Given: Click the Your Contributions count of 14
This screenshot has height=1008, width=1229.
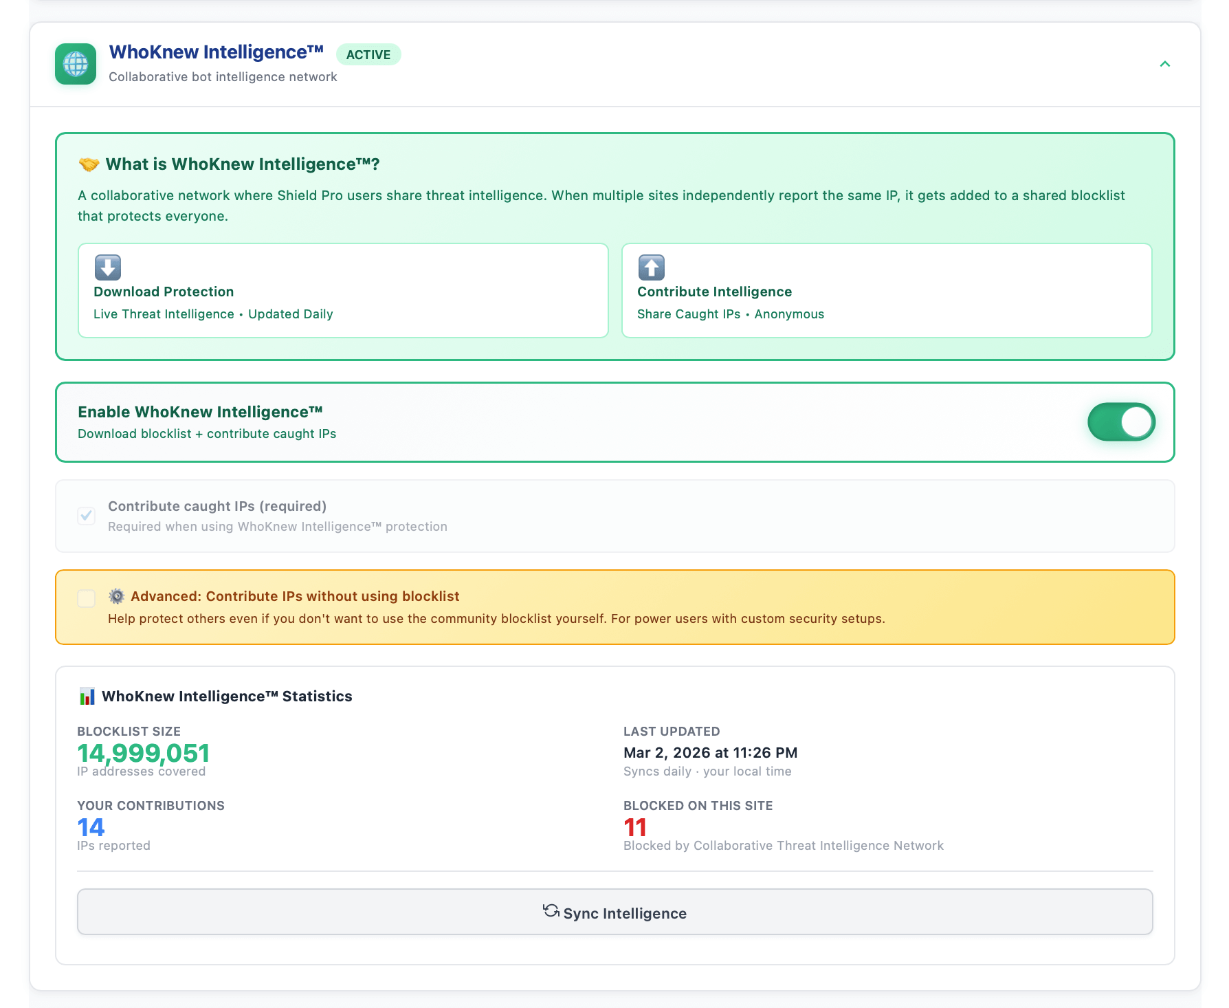Looking at the screenshot, I should click(90, 827).
